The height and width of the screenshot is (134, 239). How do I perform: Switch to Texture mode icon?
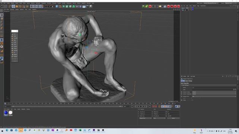coord(1,19)
